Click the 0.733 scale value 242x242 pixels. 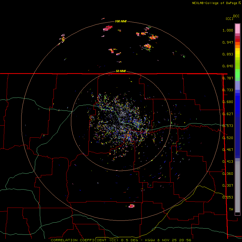[228, 90]
